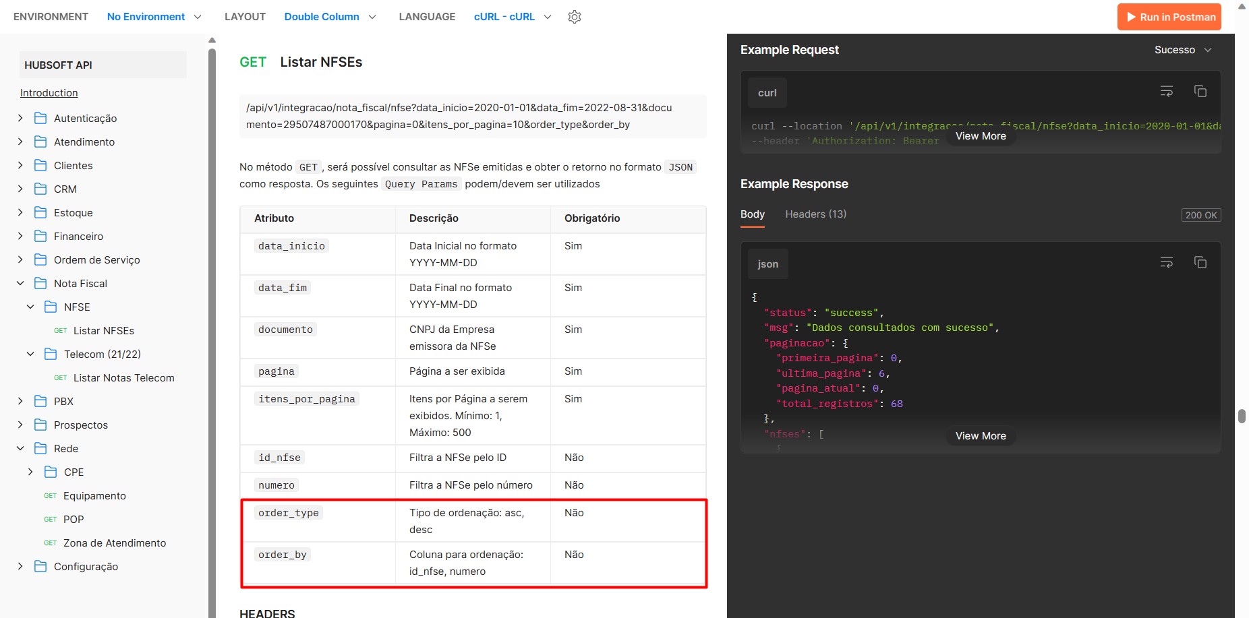Collapse the Nota Fiscal folder
The image size is (1249, 618).
click(20, 283)
